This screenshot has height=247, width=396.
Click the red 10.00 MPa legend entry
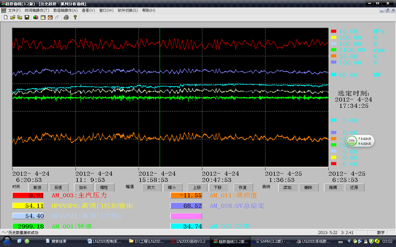click(358, 31)
